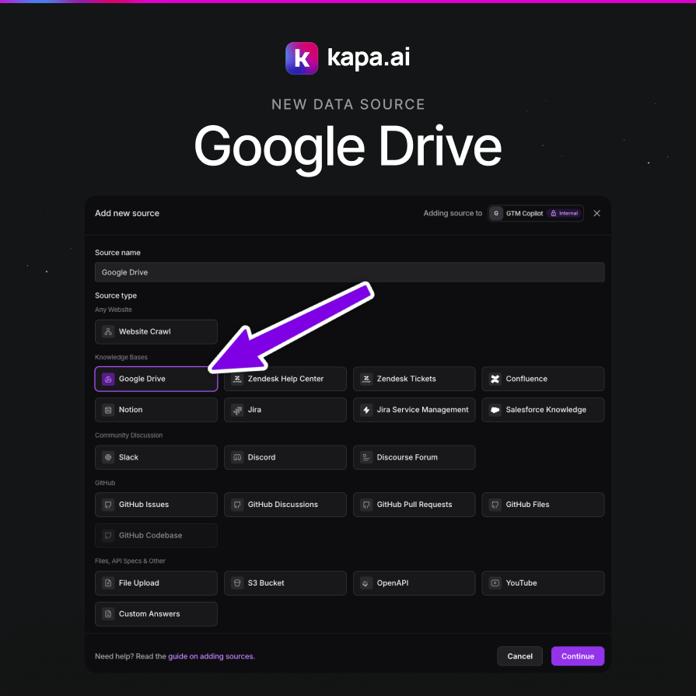Click the GitHub Issues icon

point(108,505)
